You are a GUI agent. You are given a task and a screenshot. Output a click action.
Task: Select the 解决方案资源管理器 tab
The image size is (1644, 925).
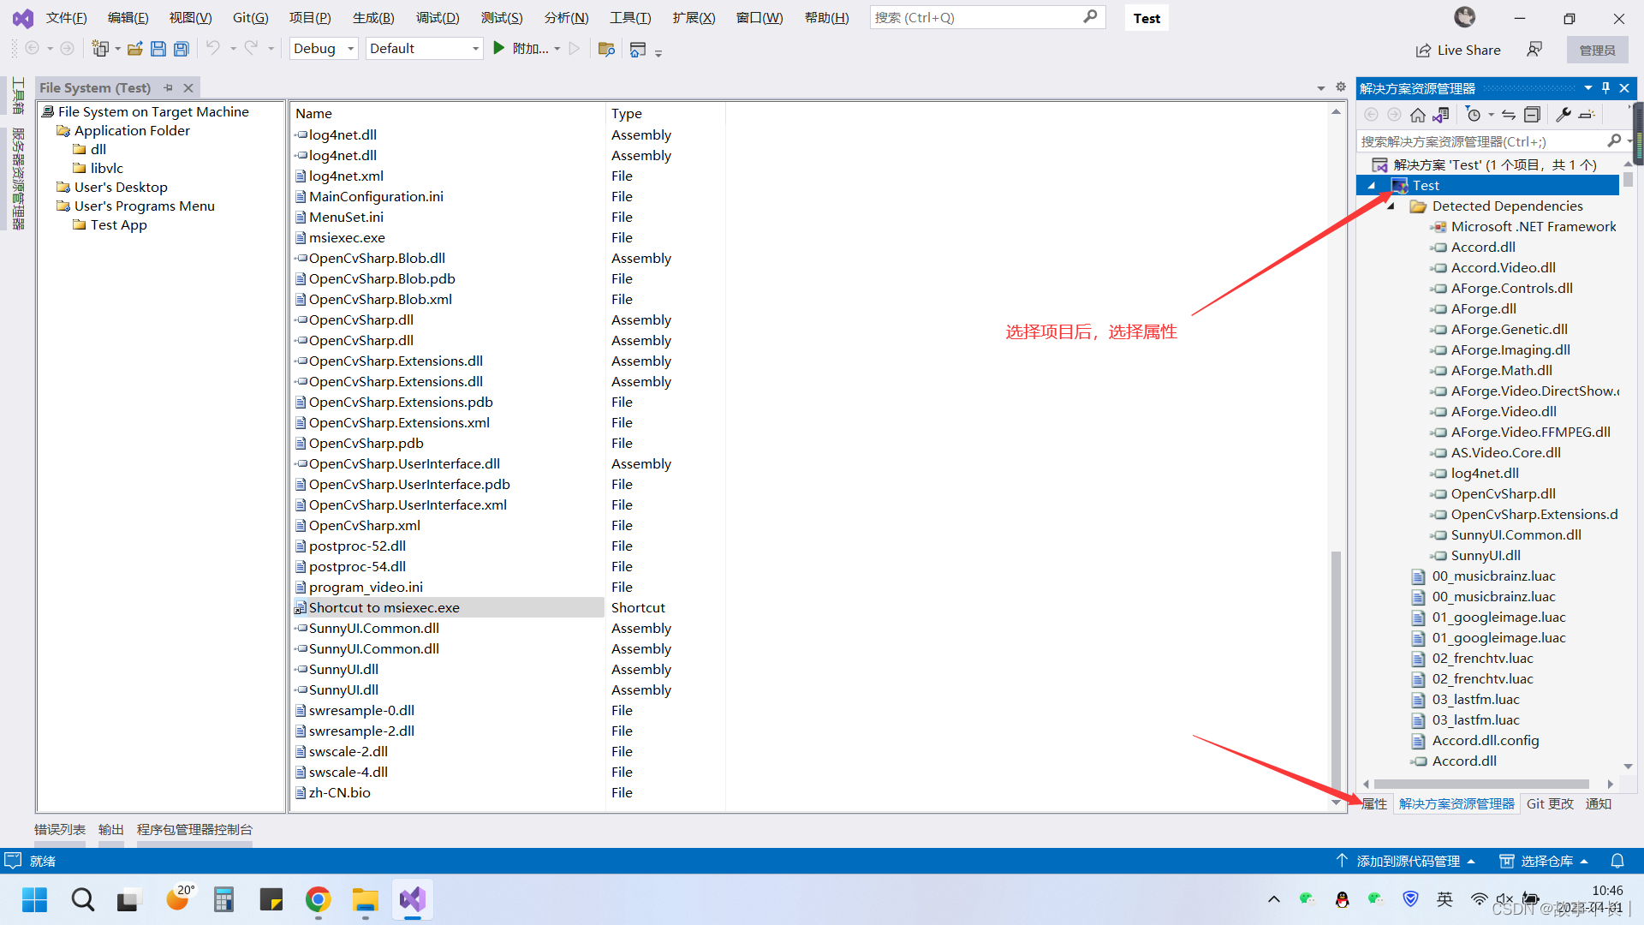tap(1456, 803)
